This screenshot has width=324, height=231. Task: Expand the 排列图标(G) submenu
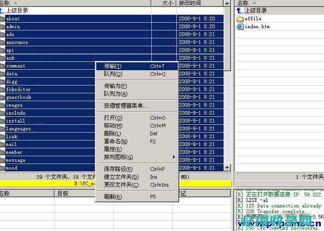[137, 157]
